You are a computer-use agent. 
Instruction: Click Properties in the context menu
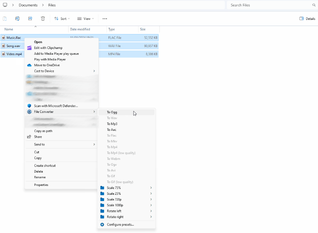[41, 185]
